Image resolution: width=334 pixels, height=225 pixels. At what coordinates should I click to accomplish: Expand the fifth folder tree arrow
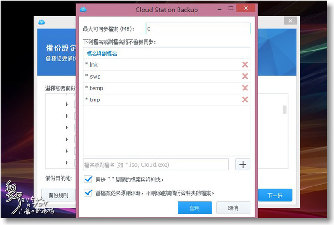67,151
